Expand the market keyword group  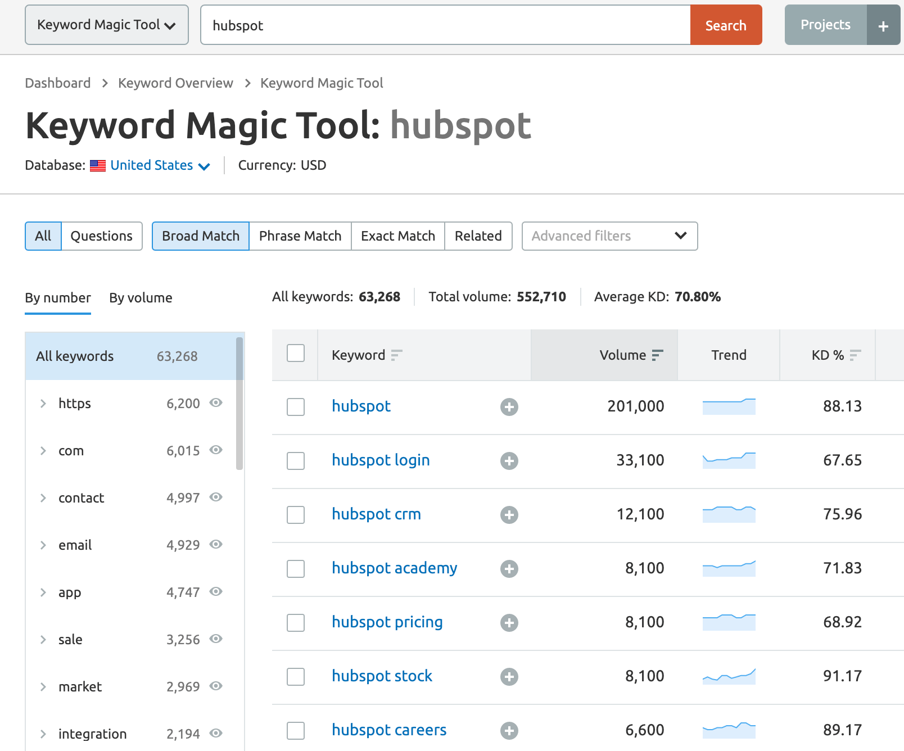[43, 687]
